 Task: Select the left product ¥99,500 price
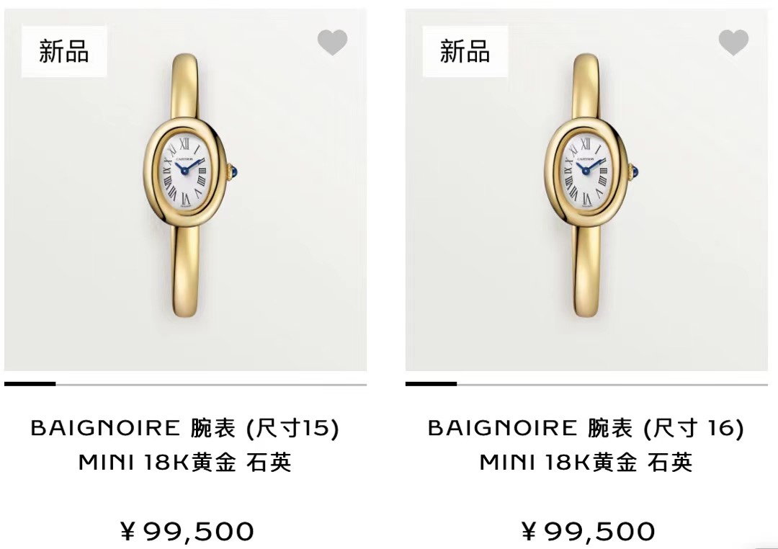[x=187, y=532]
